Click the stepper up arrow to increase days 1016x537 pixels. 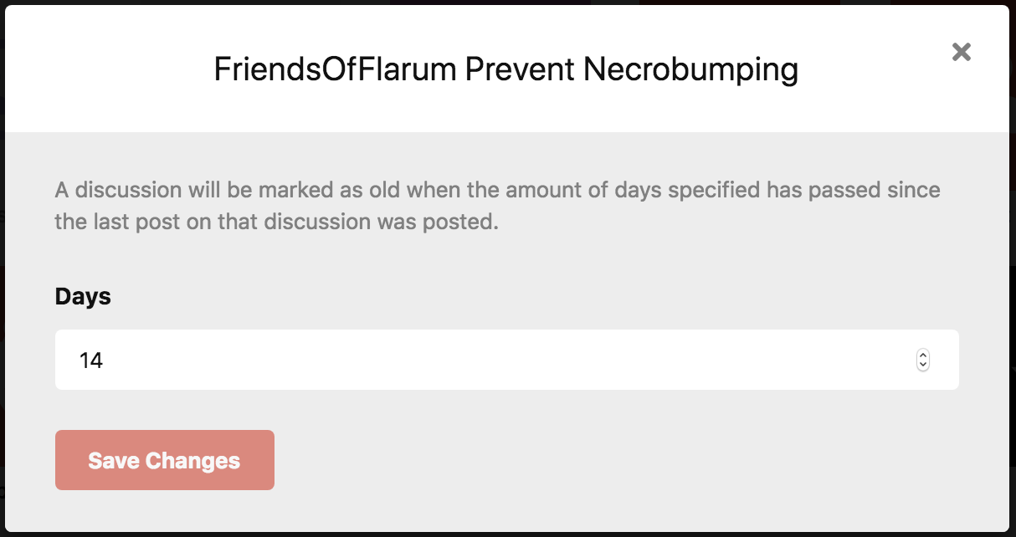923,355
